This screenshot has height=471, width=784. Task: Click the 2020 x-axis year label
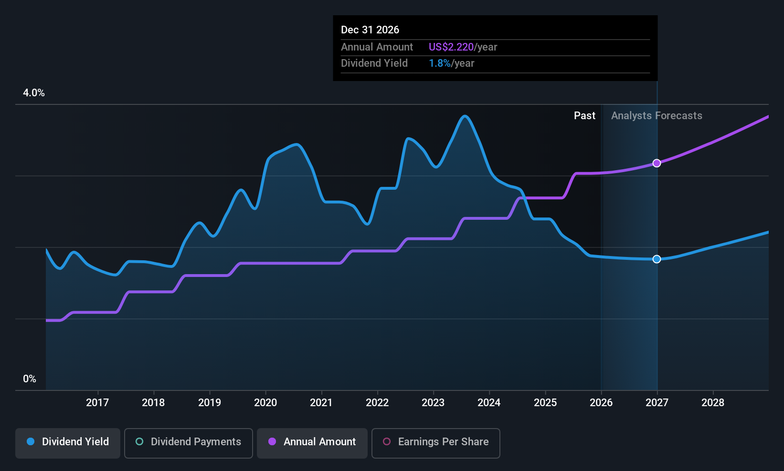(x=265, y=403)
